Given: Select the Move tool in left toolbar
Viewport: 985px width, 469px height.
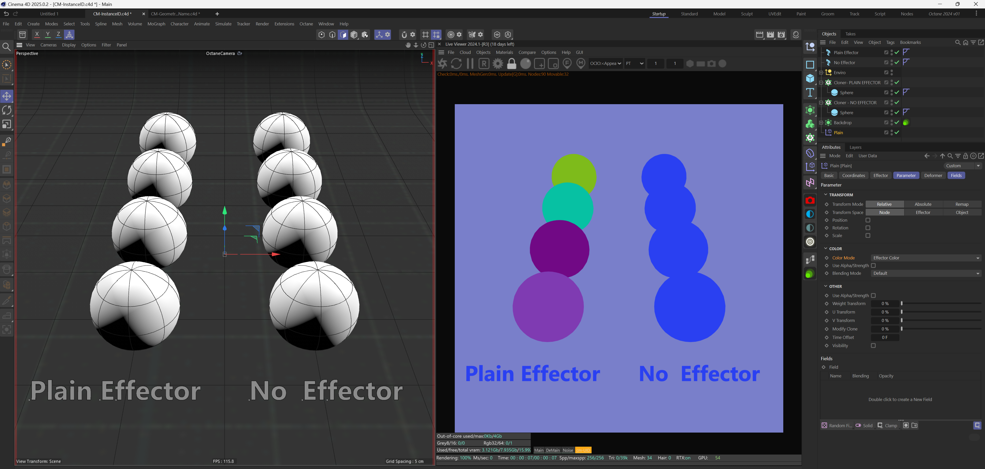Looking at the screenshot, I should (x=7, y=96).
